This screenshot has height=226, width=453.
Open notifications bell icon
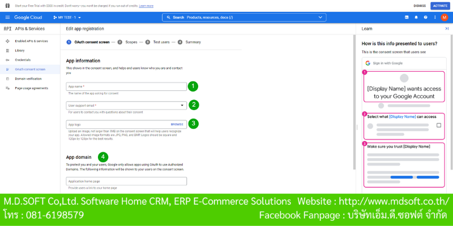tap(416, 18)
